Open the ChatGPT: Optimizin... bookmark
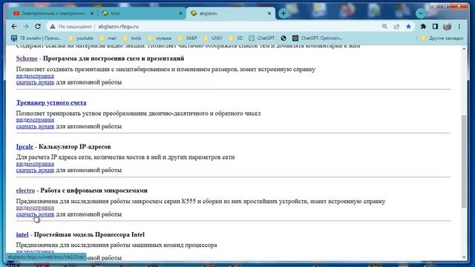The height and width of the screenshot is (267, 475). 318,38
